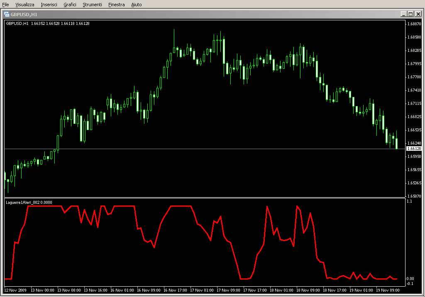The height and width of the screenshot is (297, 425).
Task: Click the 17 Nov 17:00 time label
Action: coord(255,290)
